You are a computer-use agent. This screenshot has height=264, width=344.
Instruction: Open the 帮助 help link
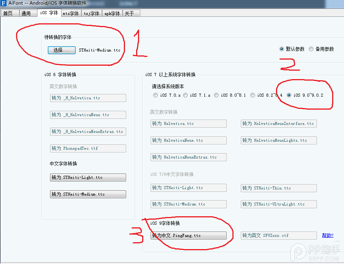[x=328, y=235]
